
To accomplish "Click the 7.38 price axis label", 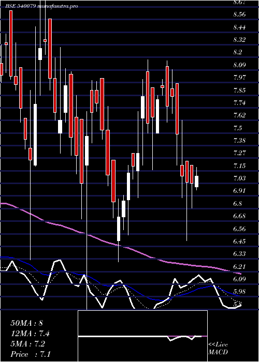I will 239,140.
